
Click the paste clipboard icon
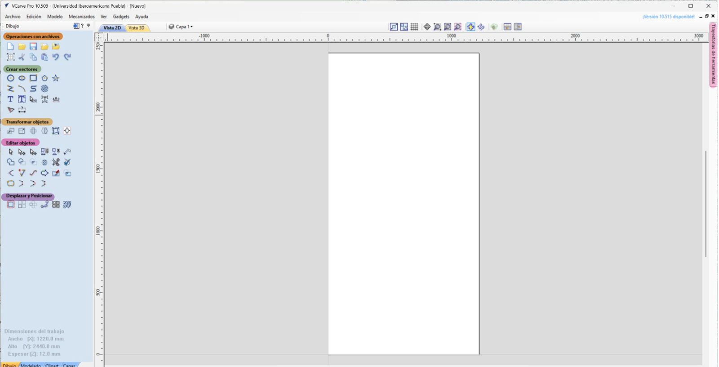44,57
